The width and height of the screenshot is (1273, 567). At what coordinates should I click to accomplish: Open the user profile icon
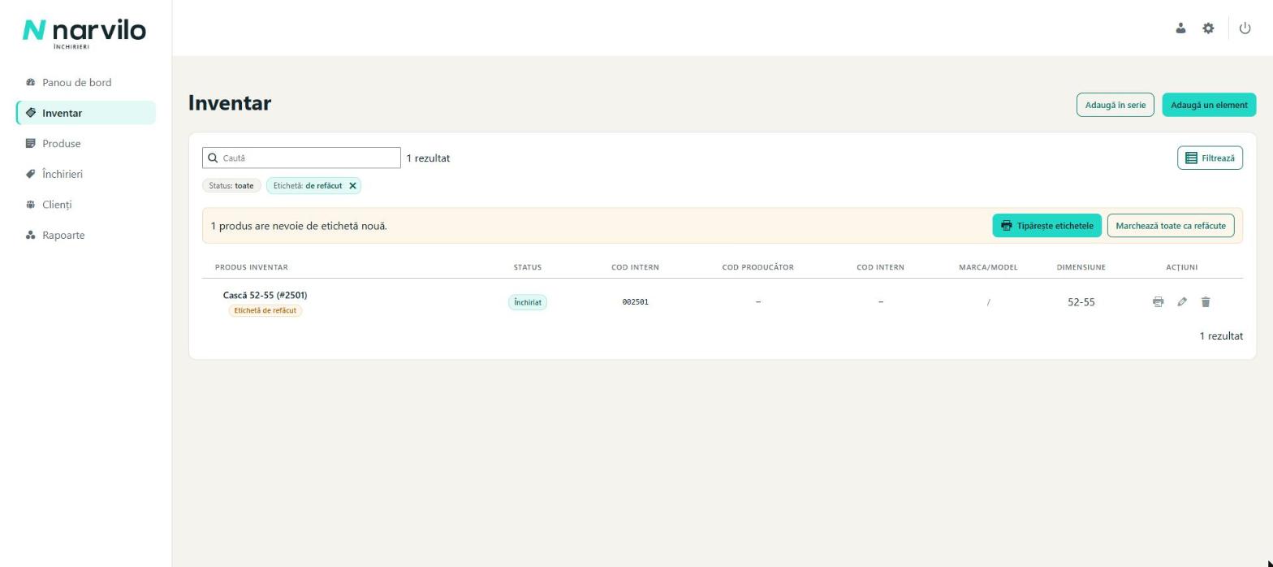tap(1180, 28)
